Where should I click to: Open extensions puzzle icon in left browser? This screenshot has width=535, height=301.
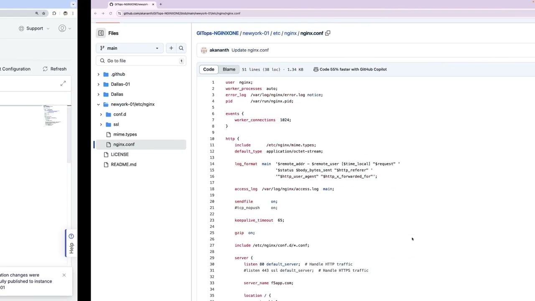pos(54,13)
